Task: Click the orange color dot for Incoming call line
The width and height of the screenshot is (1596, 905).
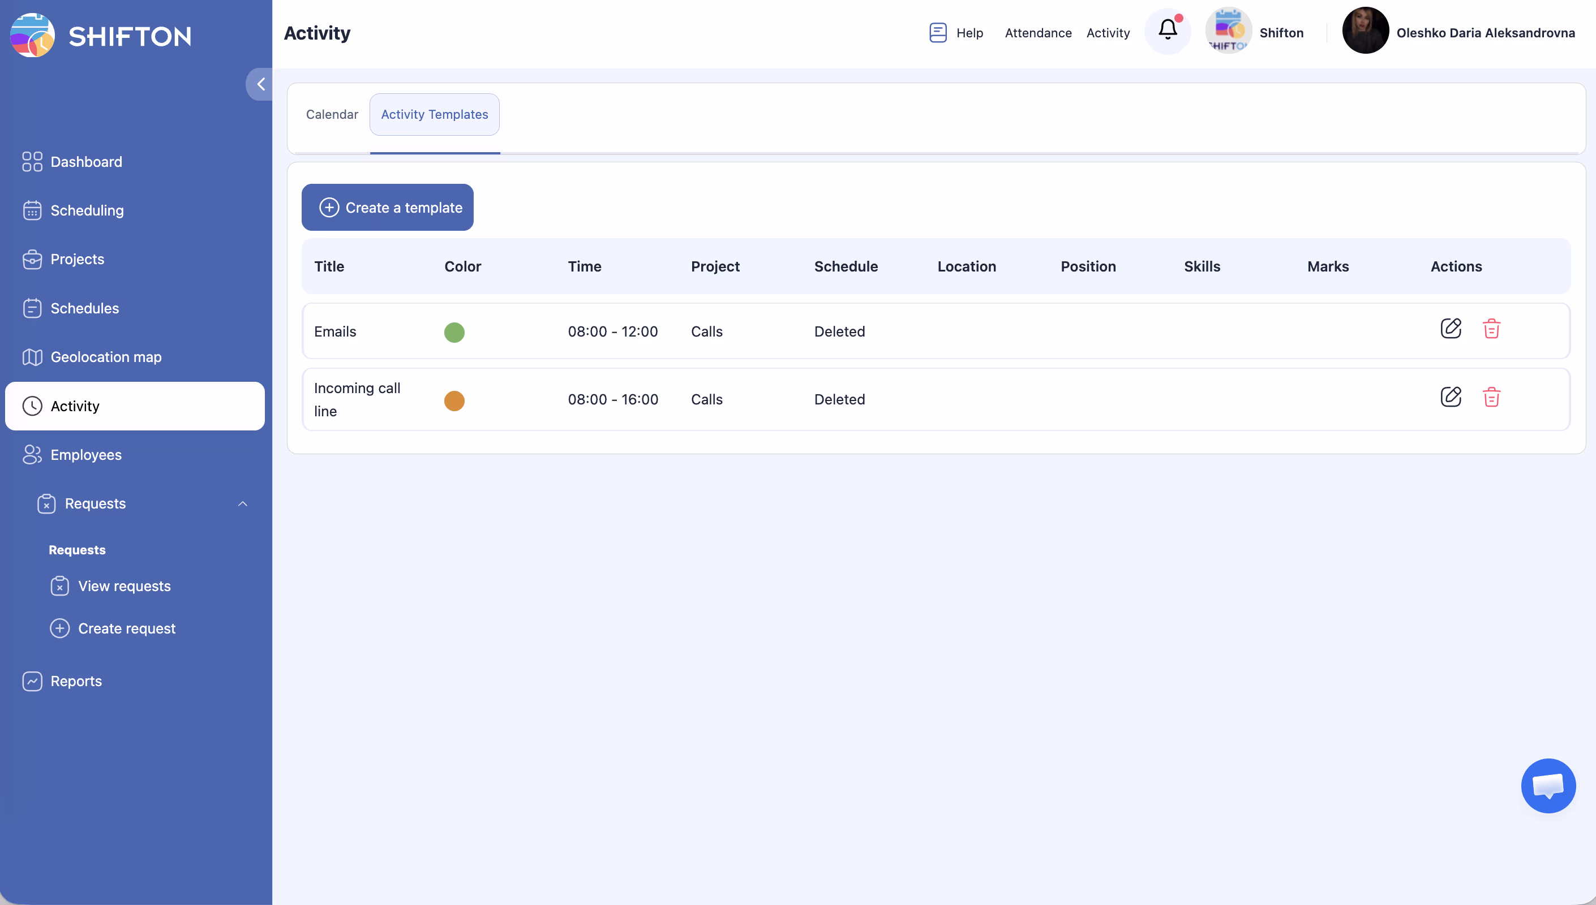Action: click(x=454, y=401)
